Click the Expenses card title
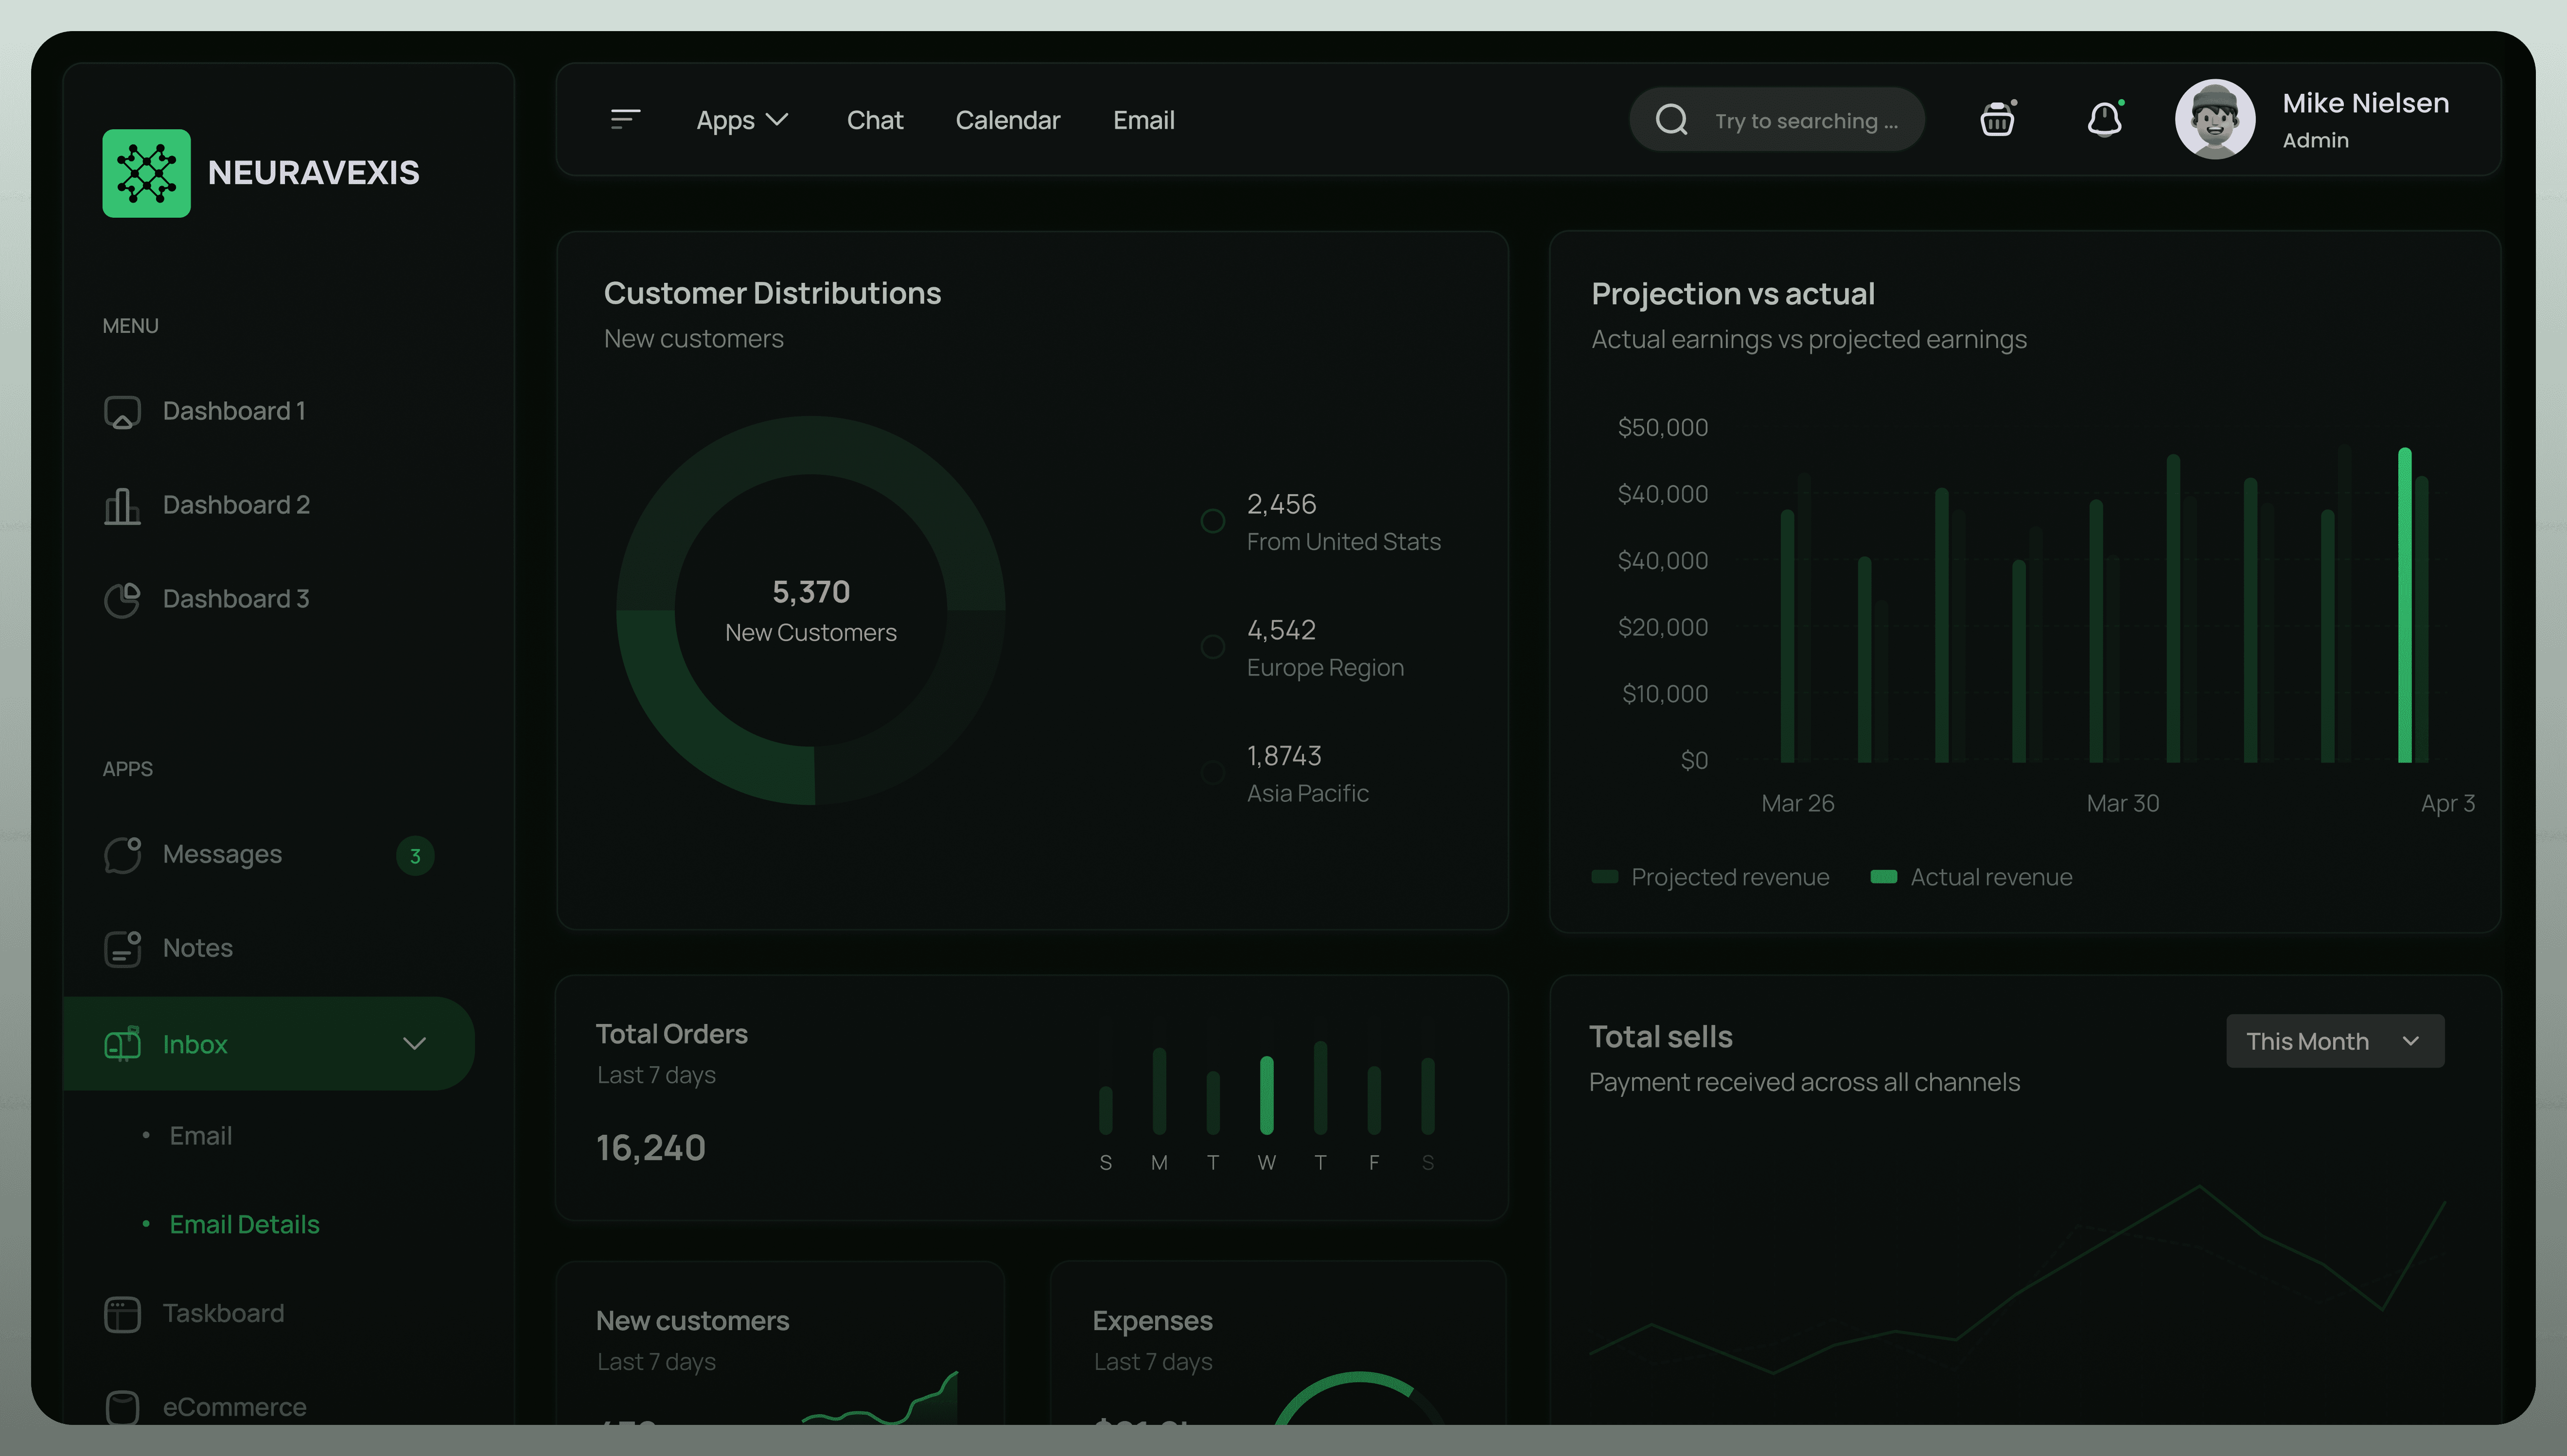The height and width of the screenshot is (1456, 2567). tap(1152, 1321)
